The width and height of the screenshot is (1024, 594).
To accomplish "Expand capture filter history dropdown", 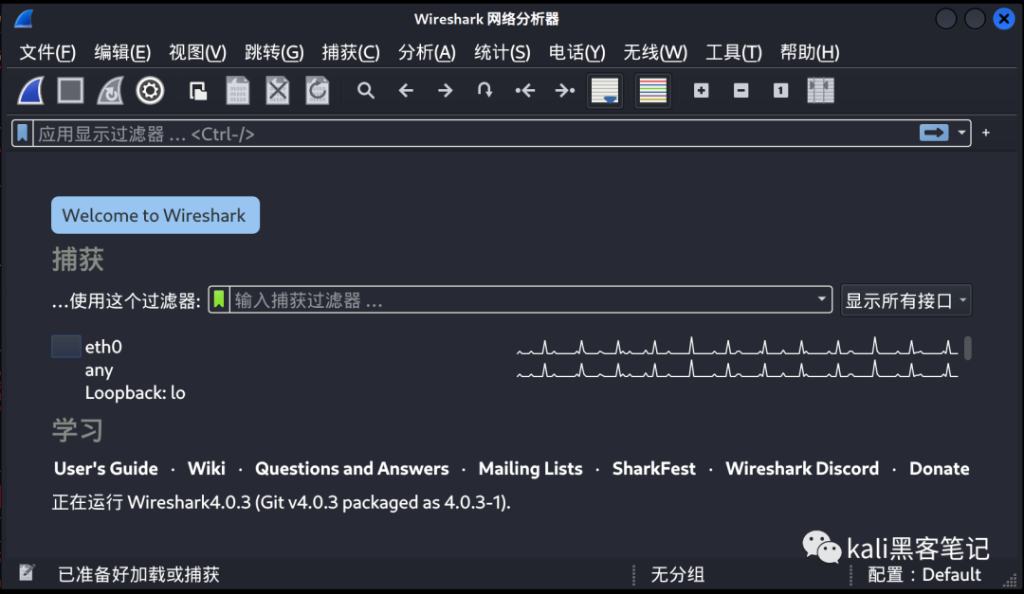I will click(821, 299).
